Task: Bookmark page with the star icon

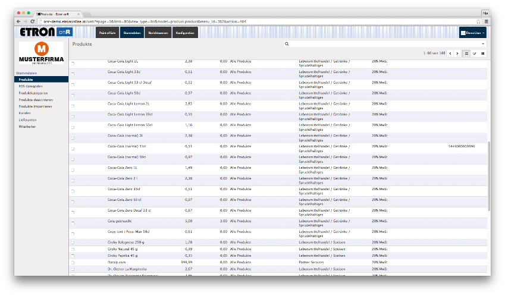Action: (x=478, y=21)
